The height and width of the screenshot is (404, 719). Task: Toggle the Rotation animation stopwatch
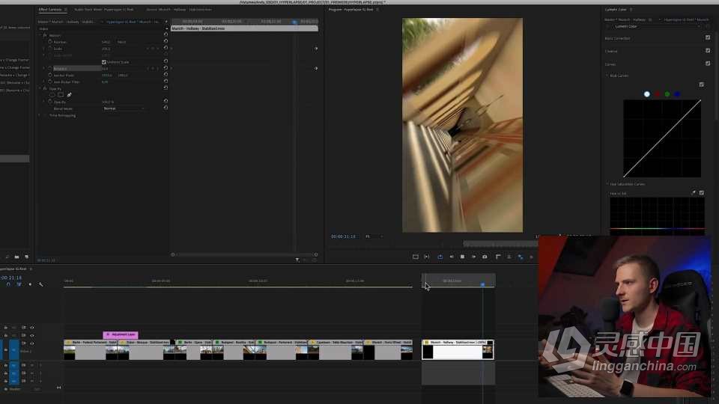[50, 68]
